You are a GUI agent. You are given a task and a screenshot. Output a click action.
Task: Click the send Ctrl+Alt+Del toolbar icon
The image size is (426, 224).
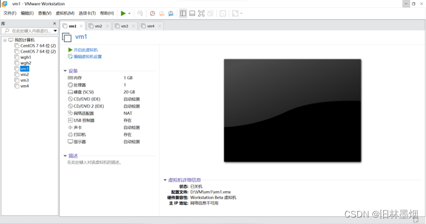click(140, 13)
